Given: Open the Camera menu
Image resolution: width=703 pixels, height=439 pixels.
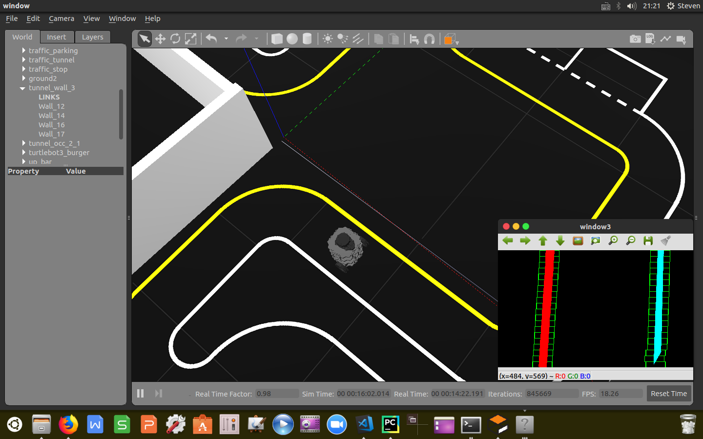Looking at the screenshot, I should tap(62, 19).
